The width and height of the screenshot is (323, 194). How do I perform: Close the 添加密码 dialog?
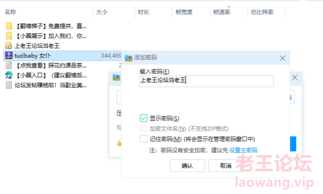pyautogui.click(x=283, y=58)
